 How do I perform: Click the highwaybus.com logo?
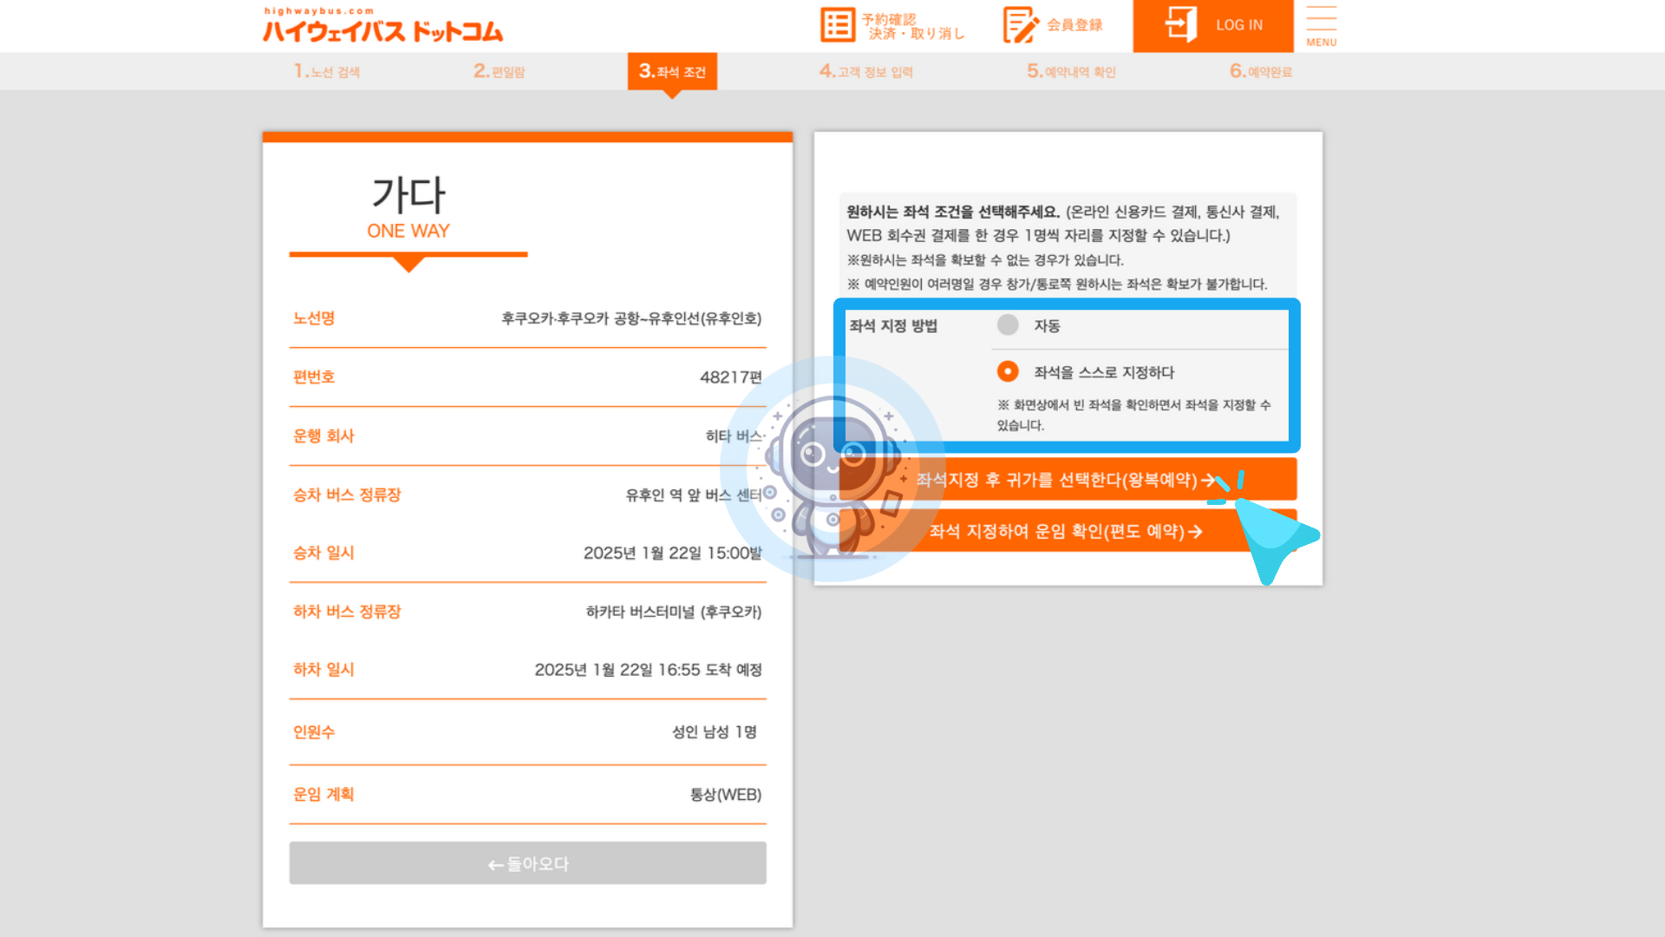[382, 24]
